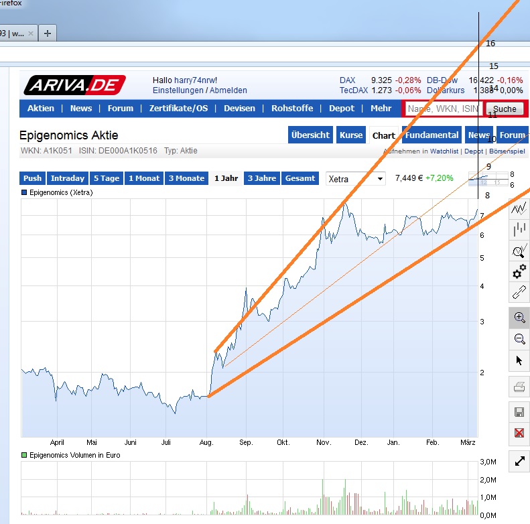Select the Intraday chart period
Viewport: 530px width, 524px height.
pyautogui.click(x=68, y=178)
